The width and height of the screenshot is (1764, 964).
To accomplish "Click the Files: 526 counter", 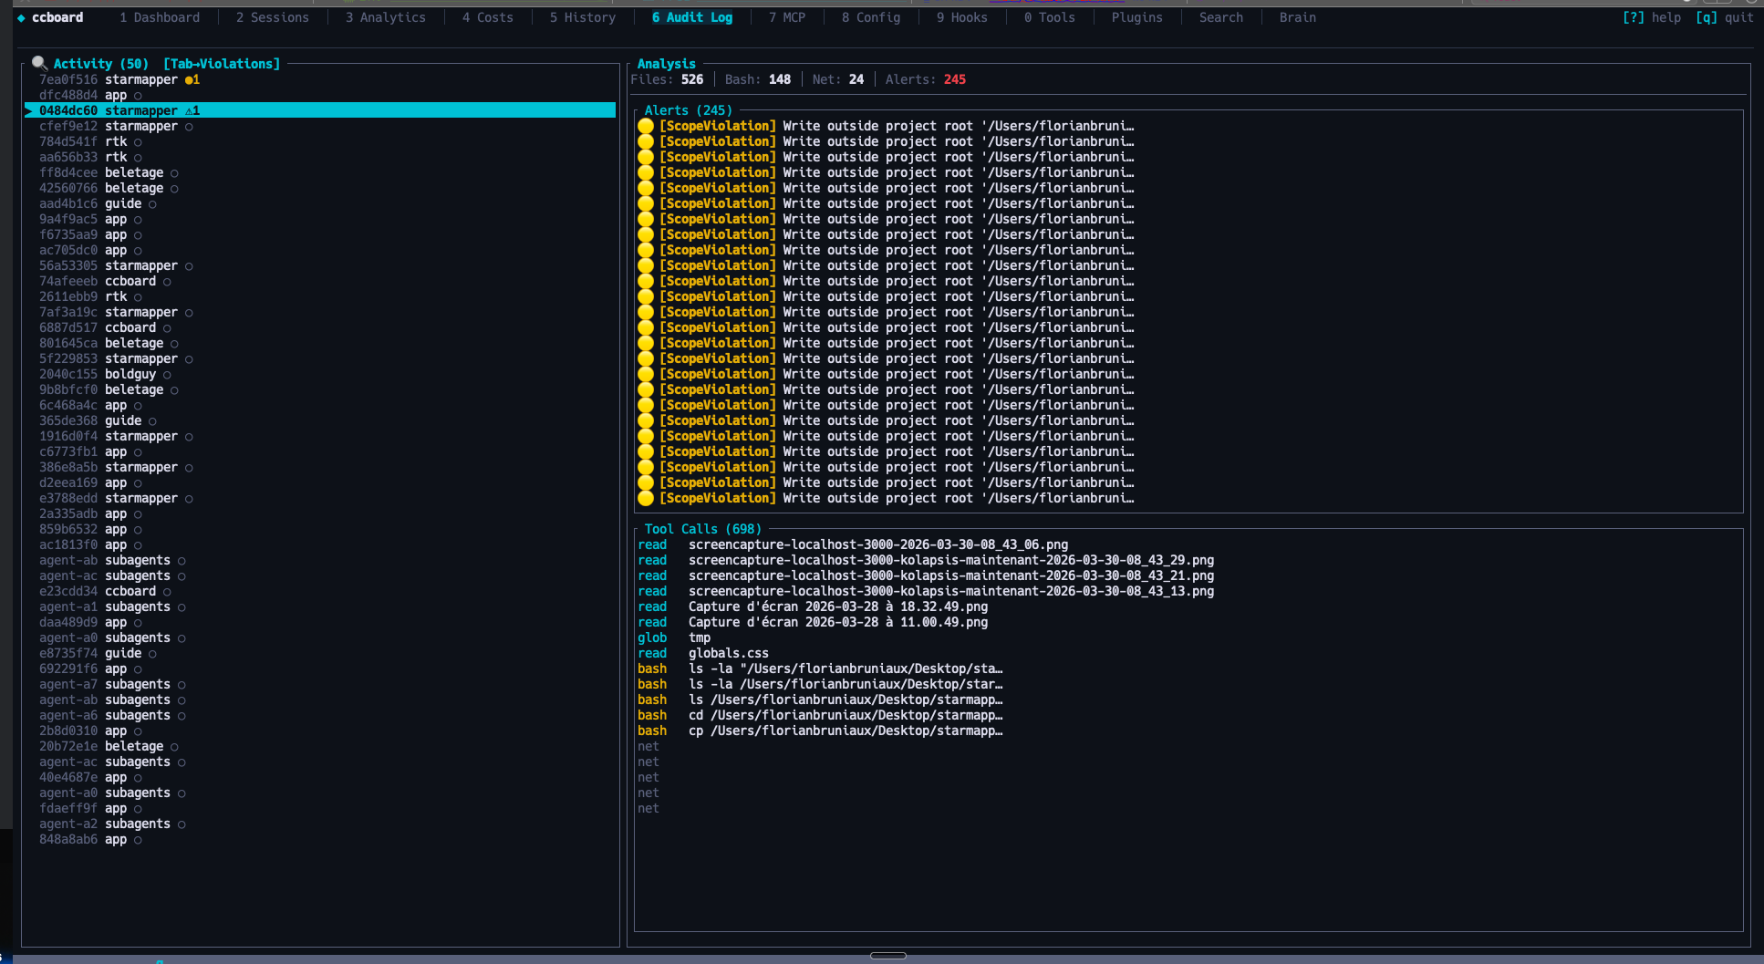I will click(667, 79).
